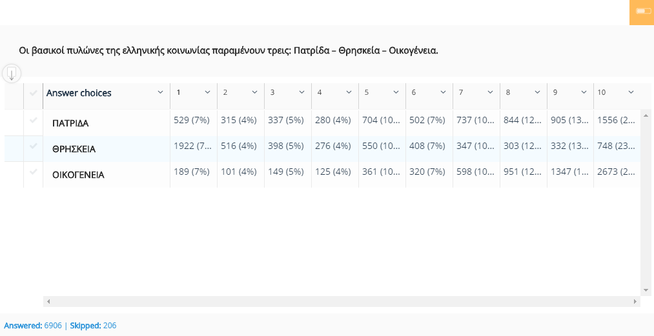This screenshot has height=336, width=654.
Task: Click the circular download arrow icon
Action: (12, 74)
